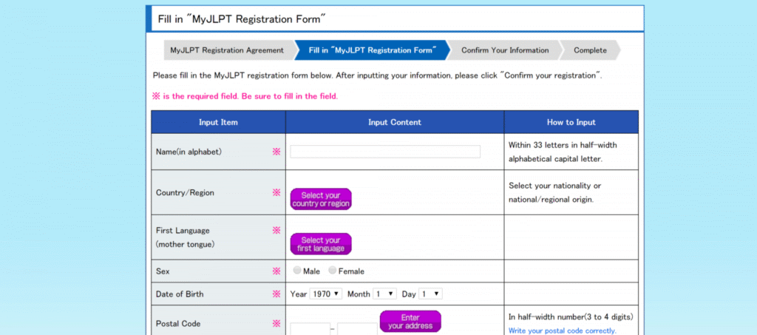Screen dimensions: 757x335
Task: Click the second postal code input box
Action: [x=357, y=329]
